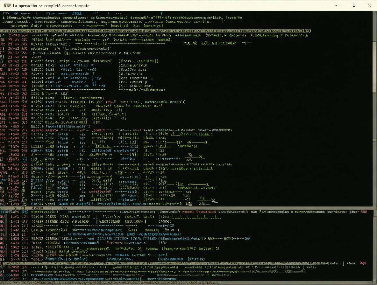377x285 pixels.
Task: Open the window icon menu in title bar
Action: [x=7, y=5]
